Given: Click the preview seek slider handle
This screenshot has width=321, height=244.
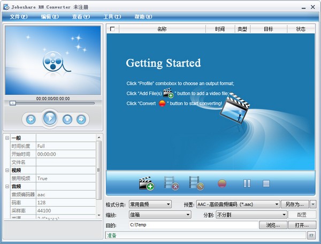Looking at the screenshot, I should [x=13, y=103].
